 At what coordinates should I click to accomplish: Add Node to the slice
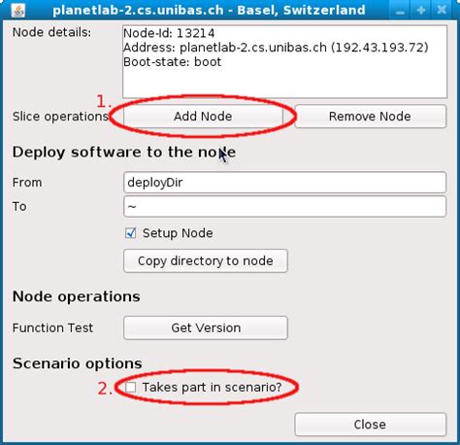point(203,117)
